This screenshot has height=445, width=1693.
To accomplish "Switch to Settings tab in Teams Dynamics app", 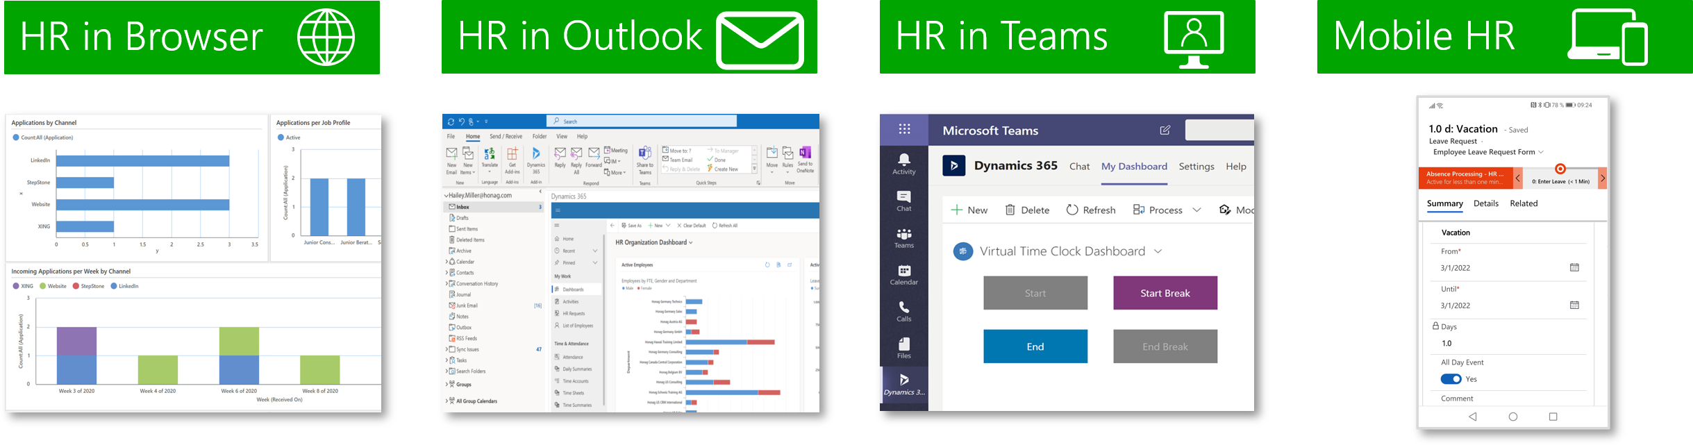I will pos(1196,166).
